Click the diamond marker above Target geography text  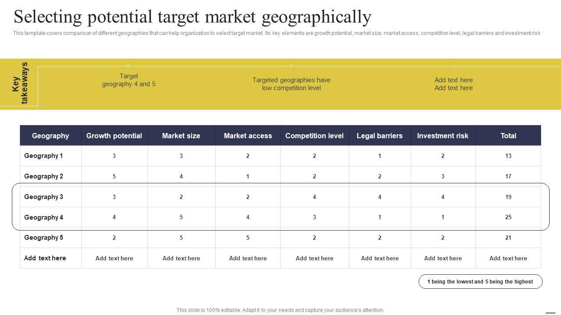[128, 66]
